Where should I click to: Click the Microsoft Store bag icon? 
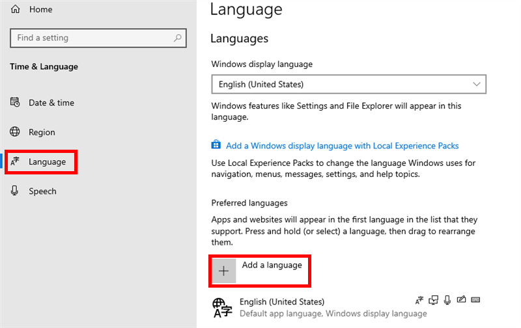216,146
